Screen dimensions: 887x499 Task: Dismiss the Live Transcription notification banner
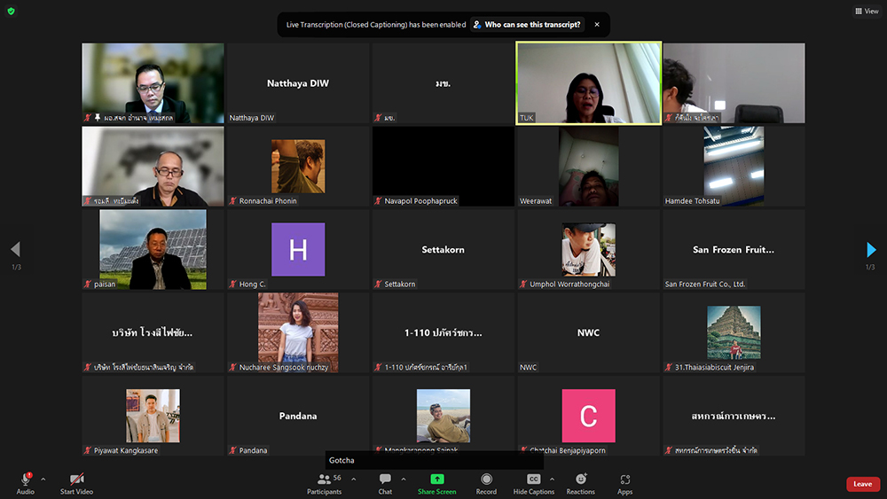point(597,25)
